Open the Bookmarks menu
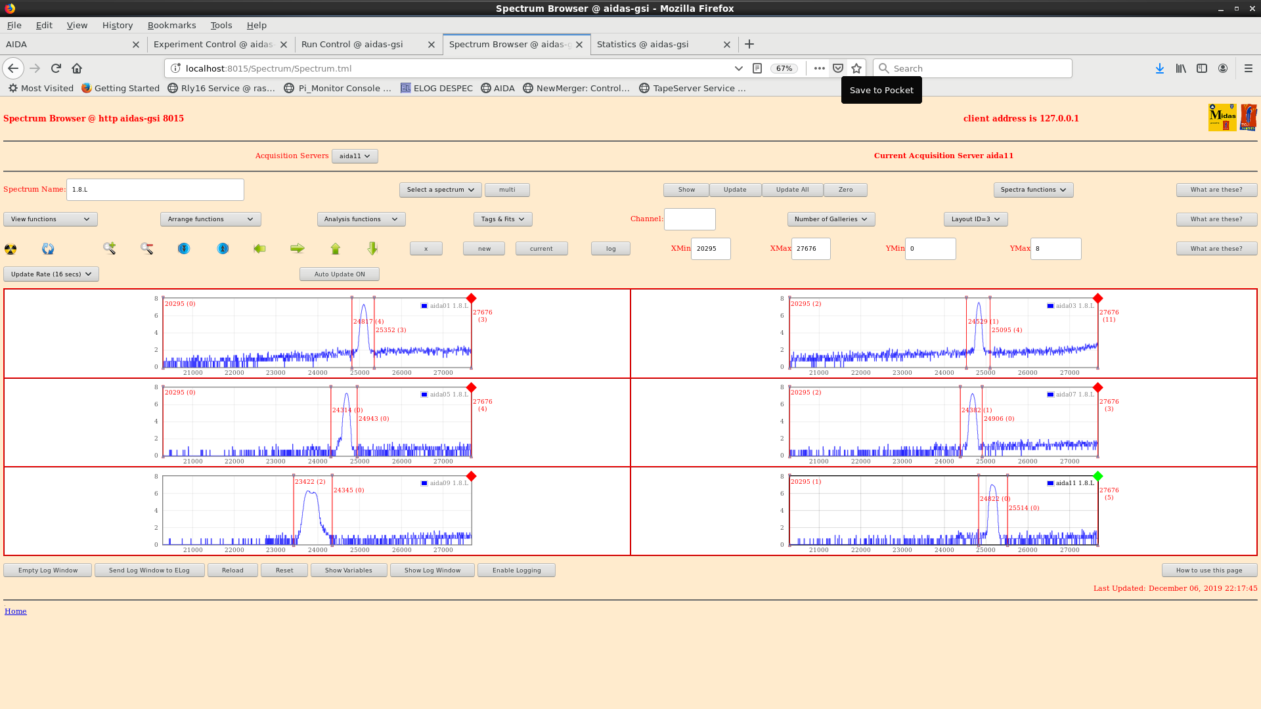This screenshot has height=709, width=1261. tap(171, 25)
